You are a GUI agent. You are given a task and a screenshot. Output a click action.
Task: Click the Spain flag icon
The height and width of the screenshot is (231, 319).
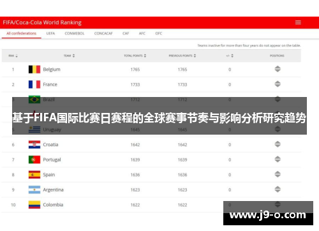(34, 175)
